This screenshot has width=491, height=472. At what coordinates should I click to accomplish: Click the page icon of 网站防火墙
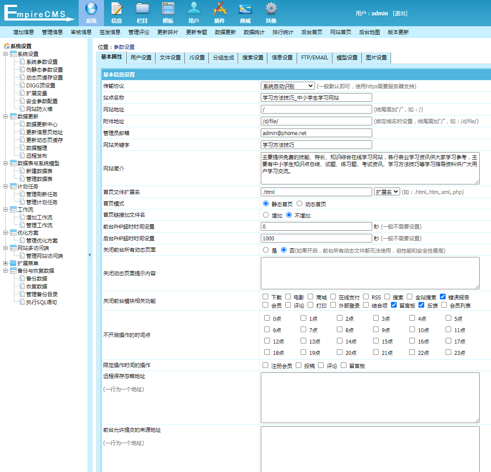(x=22, y=108)
